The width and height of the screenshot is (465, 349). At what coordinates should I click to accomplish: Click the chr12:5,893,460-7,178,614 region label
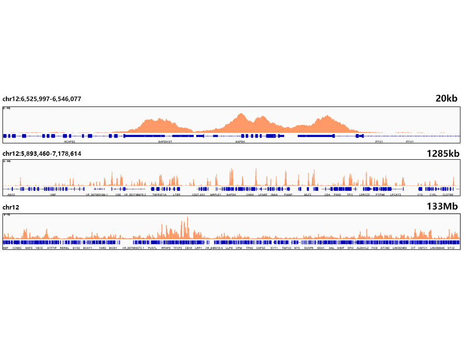tap(42, 154)
